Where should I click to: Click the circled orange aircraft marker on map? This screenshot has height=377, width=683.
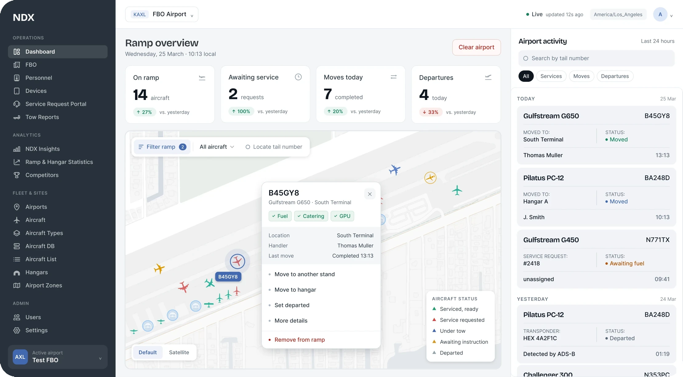430,177
